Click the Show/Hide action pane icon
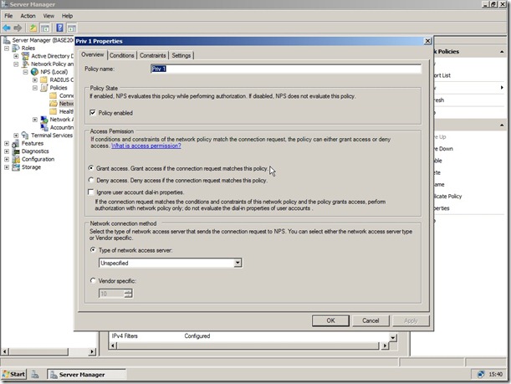Image resolution: width=511 pixels, height=384 pixels. point(71,28)
